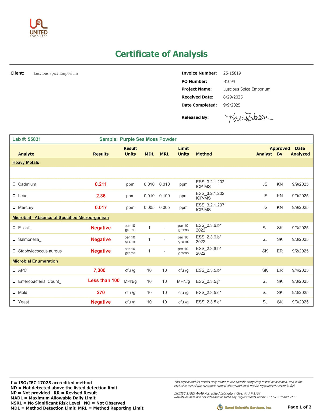This screenshot has height=418, width=323.
Task: Click the APC result 7,300
Action: coord(100,270)
